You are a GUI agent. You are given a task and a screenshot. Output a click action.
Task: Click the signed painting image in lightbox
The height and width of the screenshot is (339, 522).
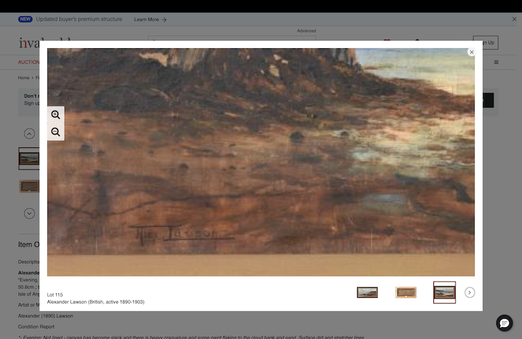260,162
